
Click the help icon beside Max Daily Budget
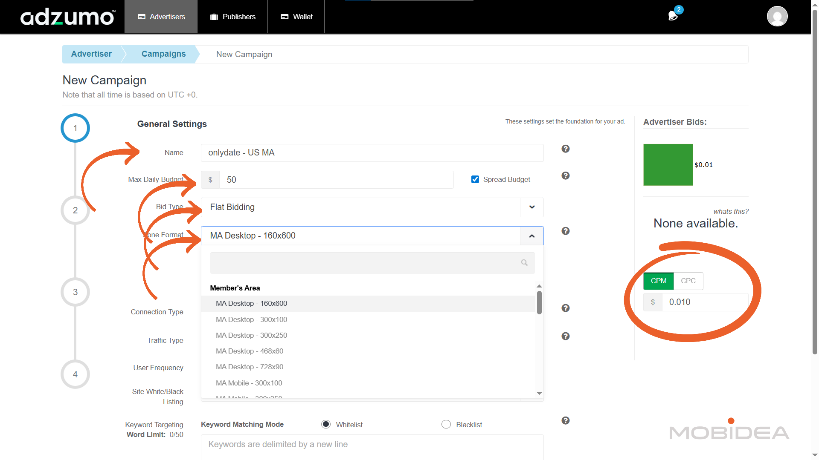[x=566, y=175]
